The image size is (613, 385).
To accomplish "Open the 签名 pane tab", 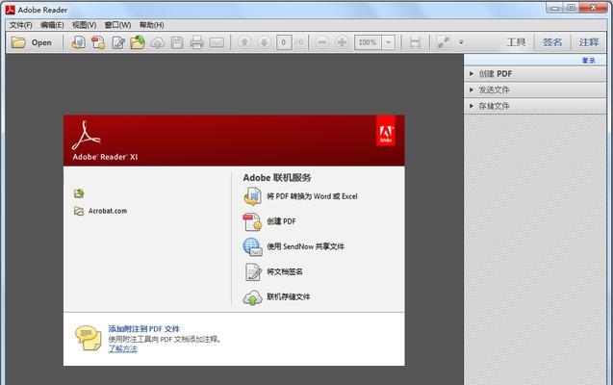I will coord(552,42).
